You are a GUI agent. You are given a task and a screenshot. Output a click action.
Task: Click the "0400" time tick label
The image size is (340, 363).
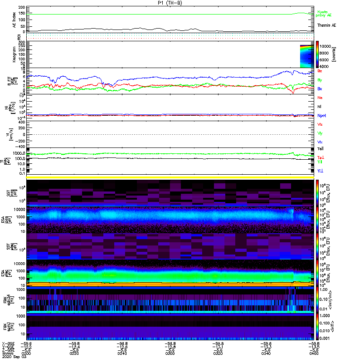tap(314, 353)
